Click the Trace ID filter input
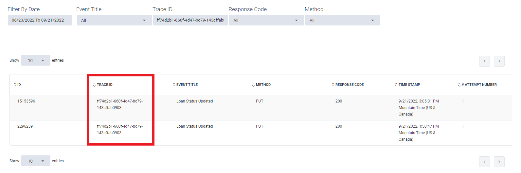521x173 pixels. pos(190,20)
